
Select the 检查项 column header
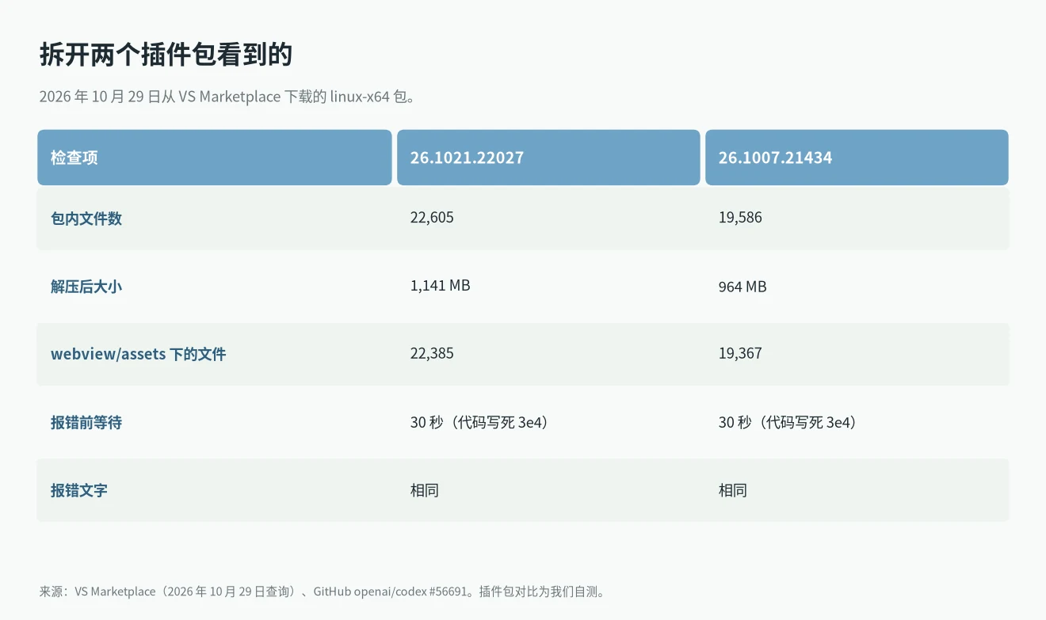(x=215, y=158)
